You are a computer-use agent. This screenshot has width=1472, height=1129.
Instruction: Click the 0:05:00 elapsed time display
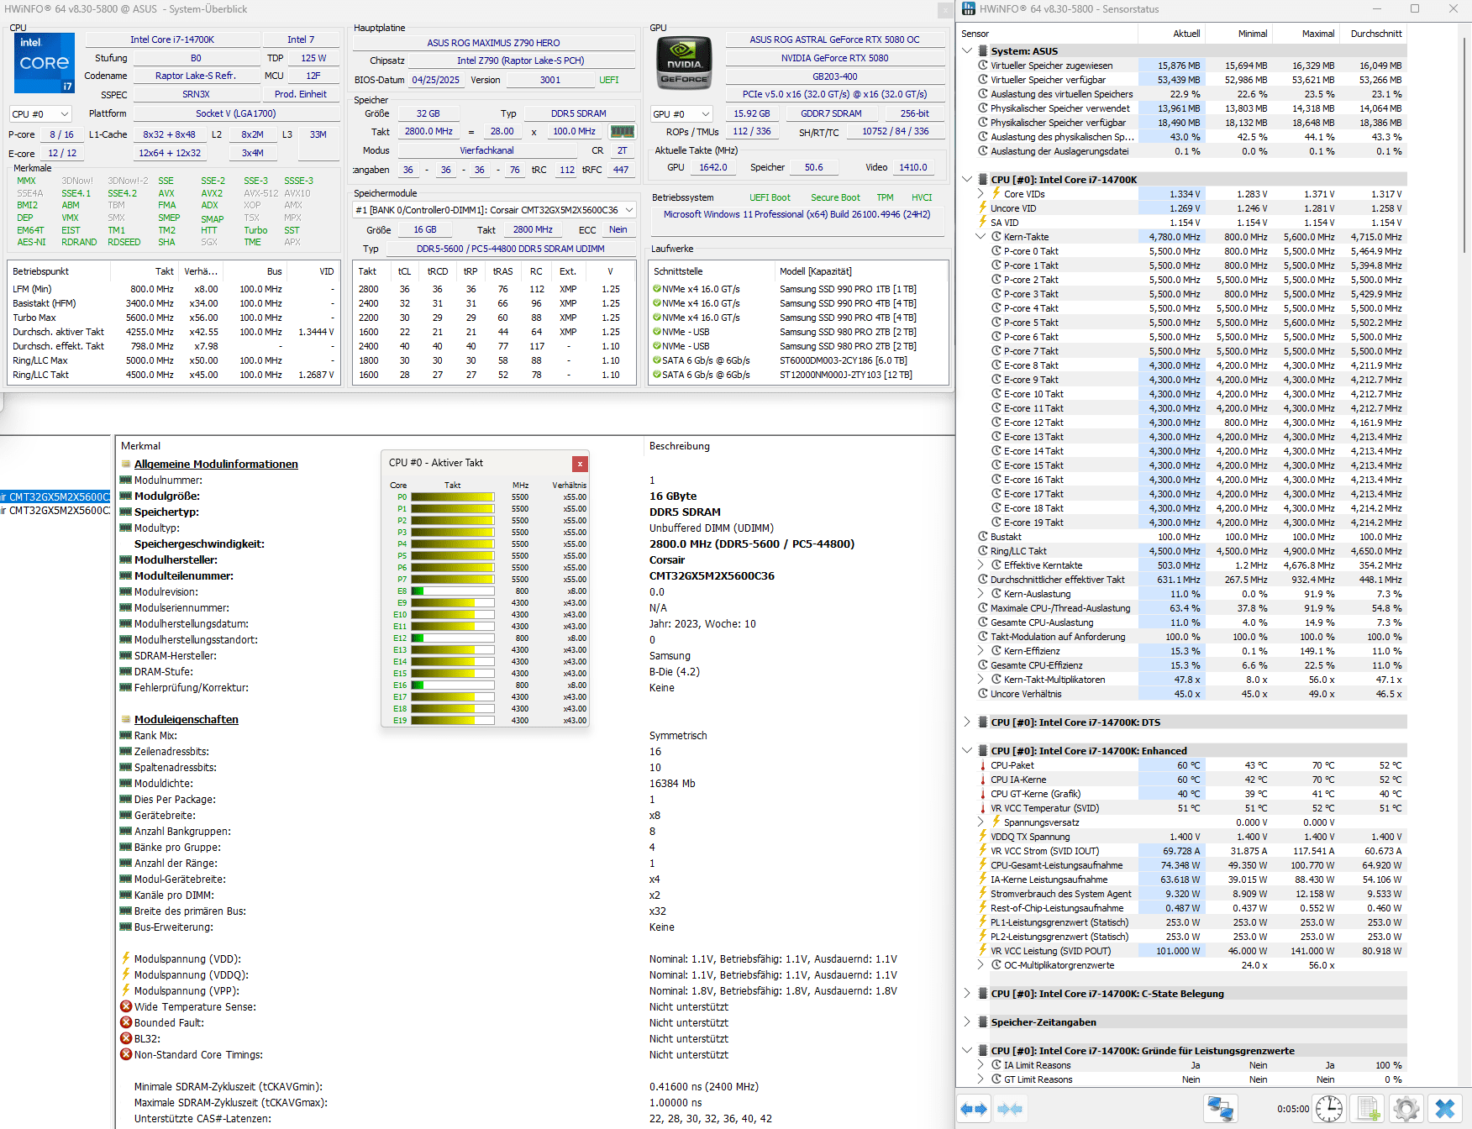pyautogui.click(x=1293, y=1109)
